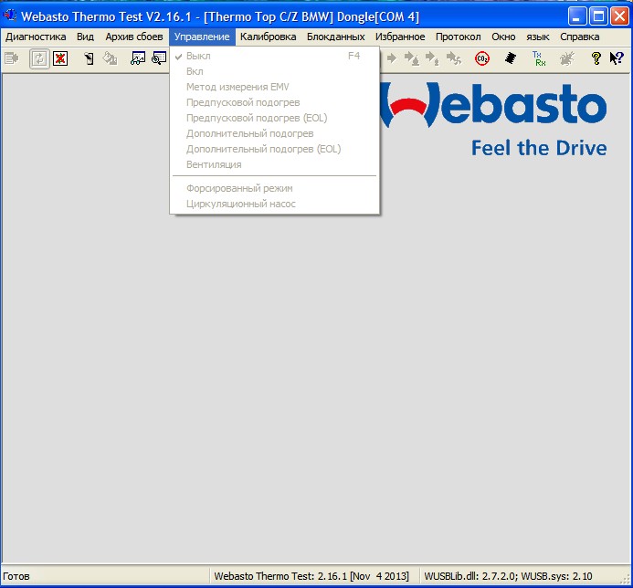633x588 pixels.
Task: Click the yellow question mark help icon
Action: click(x=596, y=59)
